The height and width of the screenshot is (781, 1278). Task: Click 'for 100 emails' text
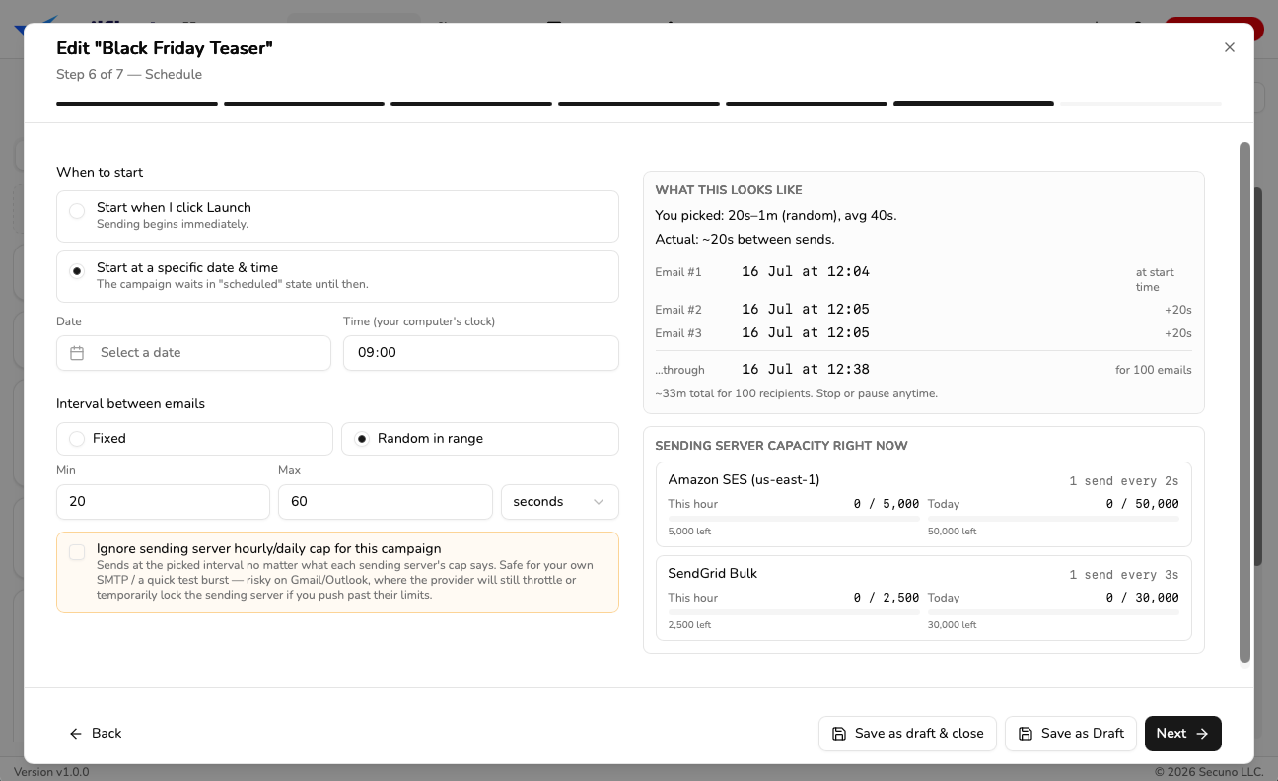pos(1154,371)
